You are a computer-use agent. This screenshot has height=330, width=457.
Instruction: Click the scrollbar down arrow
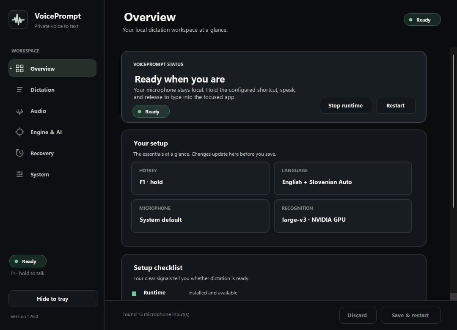pos(454,297)
